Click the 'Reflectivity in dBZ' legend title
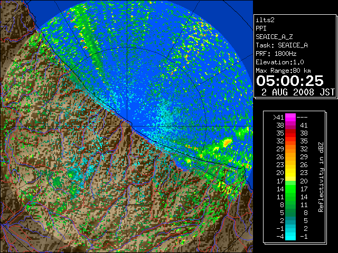The image size is (338, 253). tap(321, 177)
